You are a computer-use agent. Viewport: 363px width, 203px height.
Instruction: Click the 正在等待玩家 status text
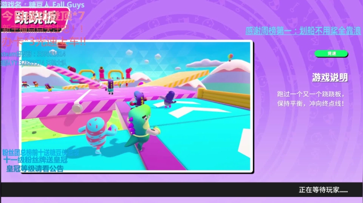[x=323, y=190]
